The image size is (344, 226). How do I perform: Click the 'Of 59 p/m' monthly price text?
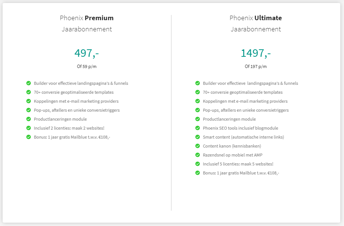(x=87, y=66)
